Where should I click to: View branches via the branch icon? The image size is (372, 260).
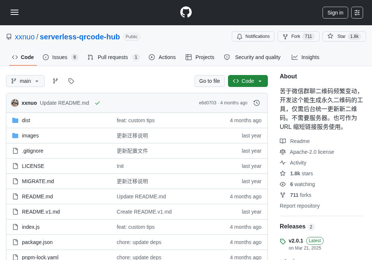[x=55, y=81]
